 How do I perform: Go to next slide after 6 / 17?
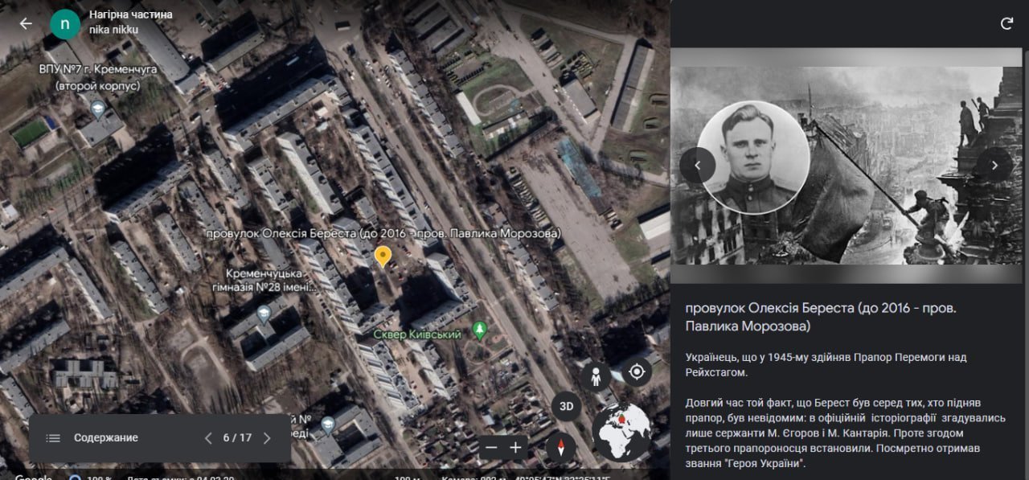[x=267, y=438]
